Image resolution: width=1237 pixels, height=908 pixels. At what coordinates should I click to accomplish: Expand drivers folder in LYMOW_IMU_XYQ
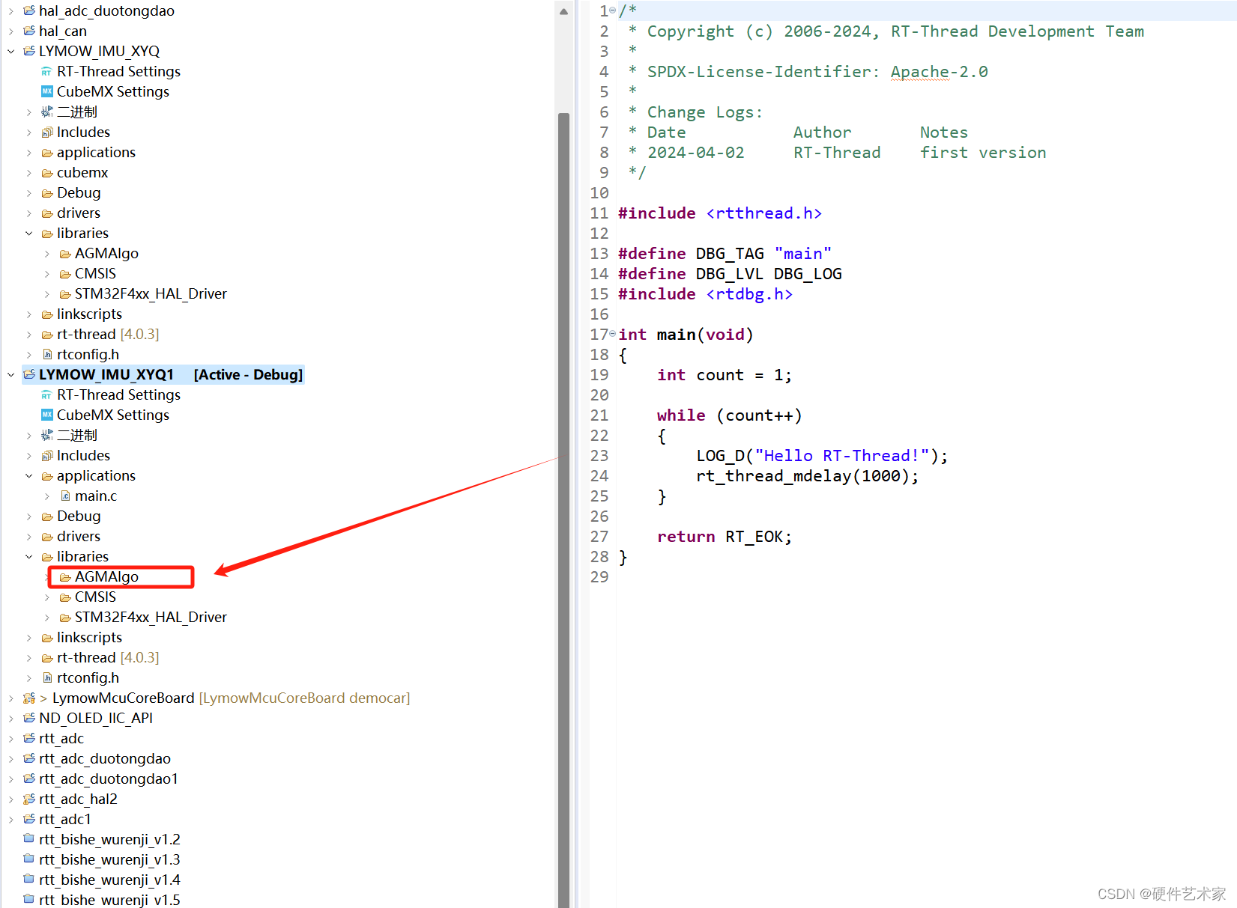click(x=29, y=213)
